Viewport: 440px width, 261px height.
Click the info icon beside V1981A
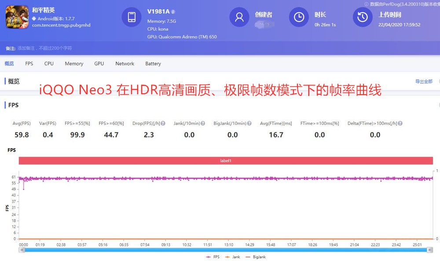(173, 12)
